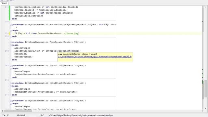Collapse the FormCreate procedure fold marker
This screenshot has height=117, width=208.
point(11,42)
